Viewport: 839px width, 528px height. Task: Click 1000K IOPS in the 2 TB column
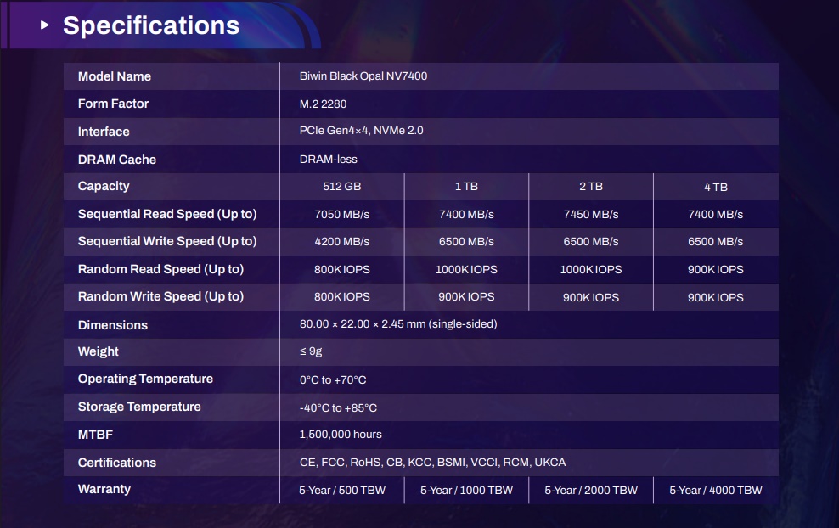tap(591, 269)
